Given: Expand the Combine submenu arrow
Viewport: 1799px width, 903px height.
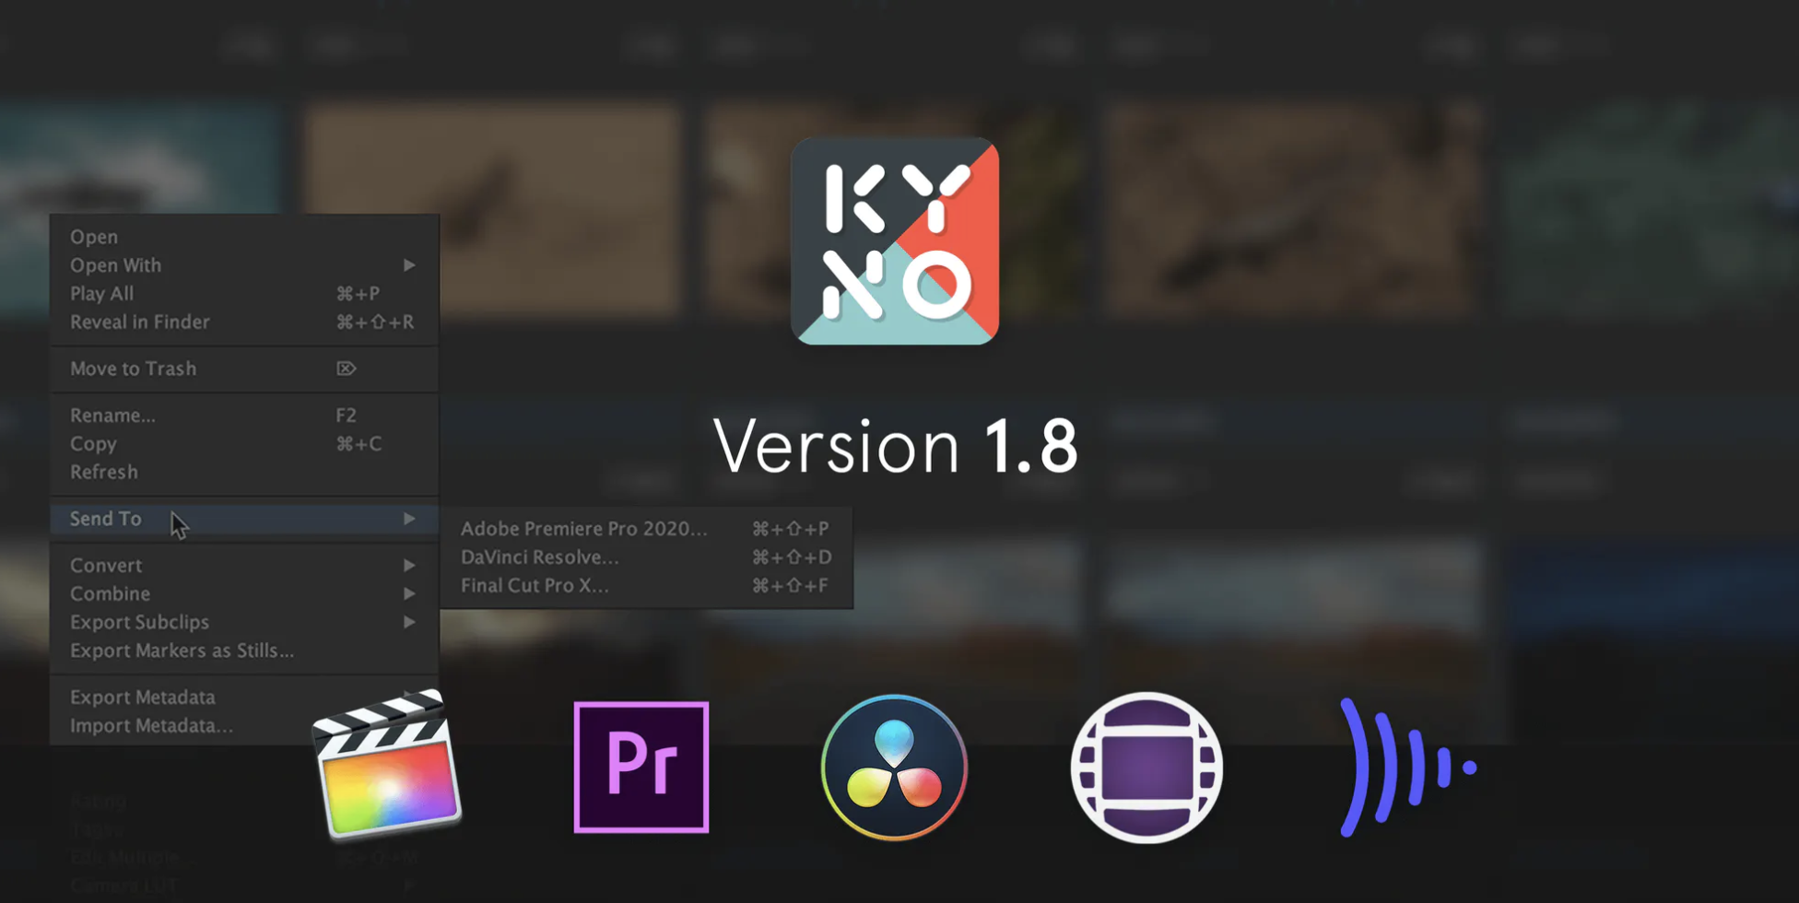Looking at the screenshot, I should pos(411,594).
